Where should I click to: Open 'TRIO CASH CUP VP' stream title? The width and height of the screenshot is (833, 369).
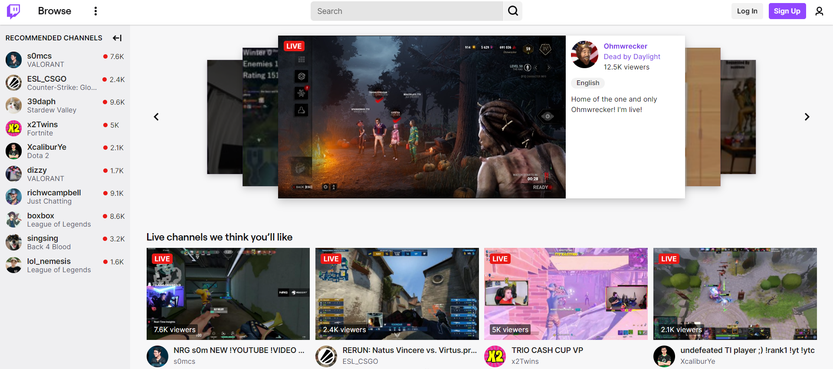547,350
